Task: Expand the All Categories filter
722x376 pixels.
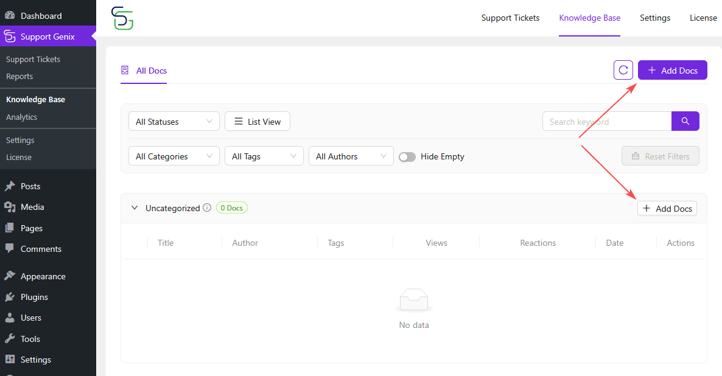Action: [173, 156]
